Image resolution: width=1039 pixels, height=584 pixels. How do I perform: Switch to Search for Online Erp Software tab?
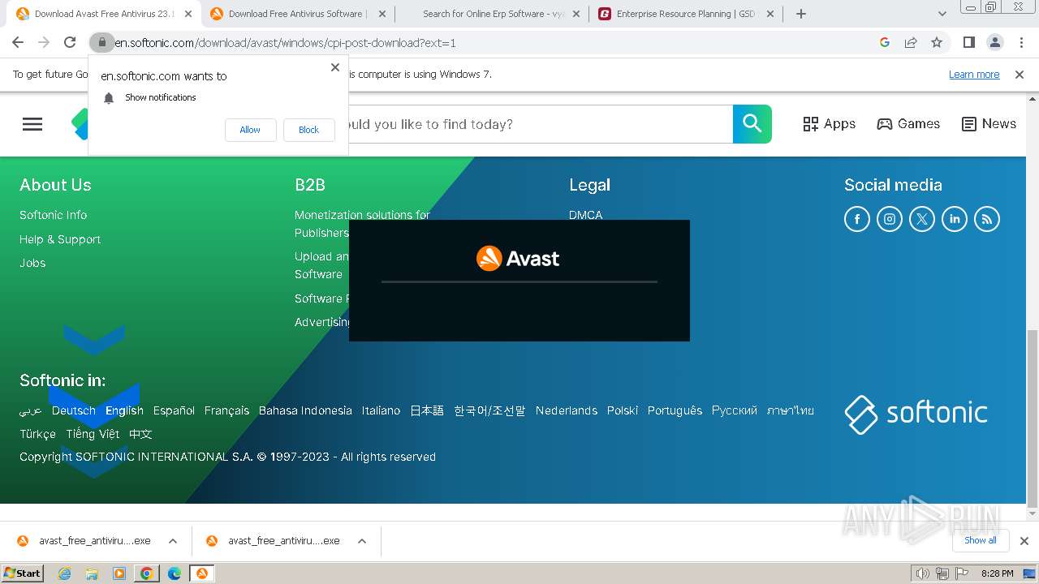click(493, 14)
